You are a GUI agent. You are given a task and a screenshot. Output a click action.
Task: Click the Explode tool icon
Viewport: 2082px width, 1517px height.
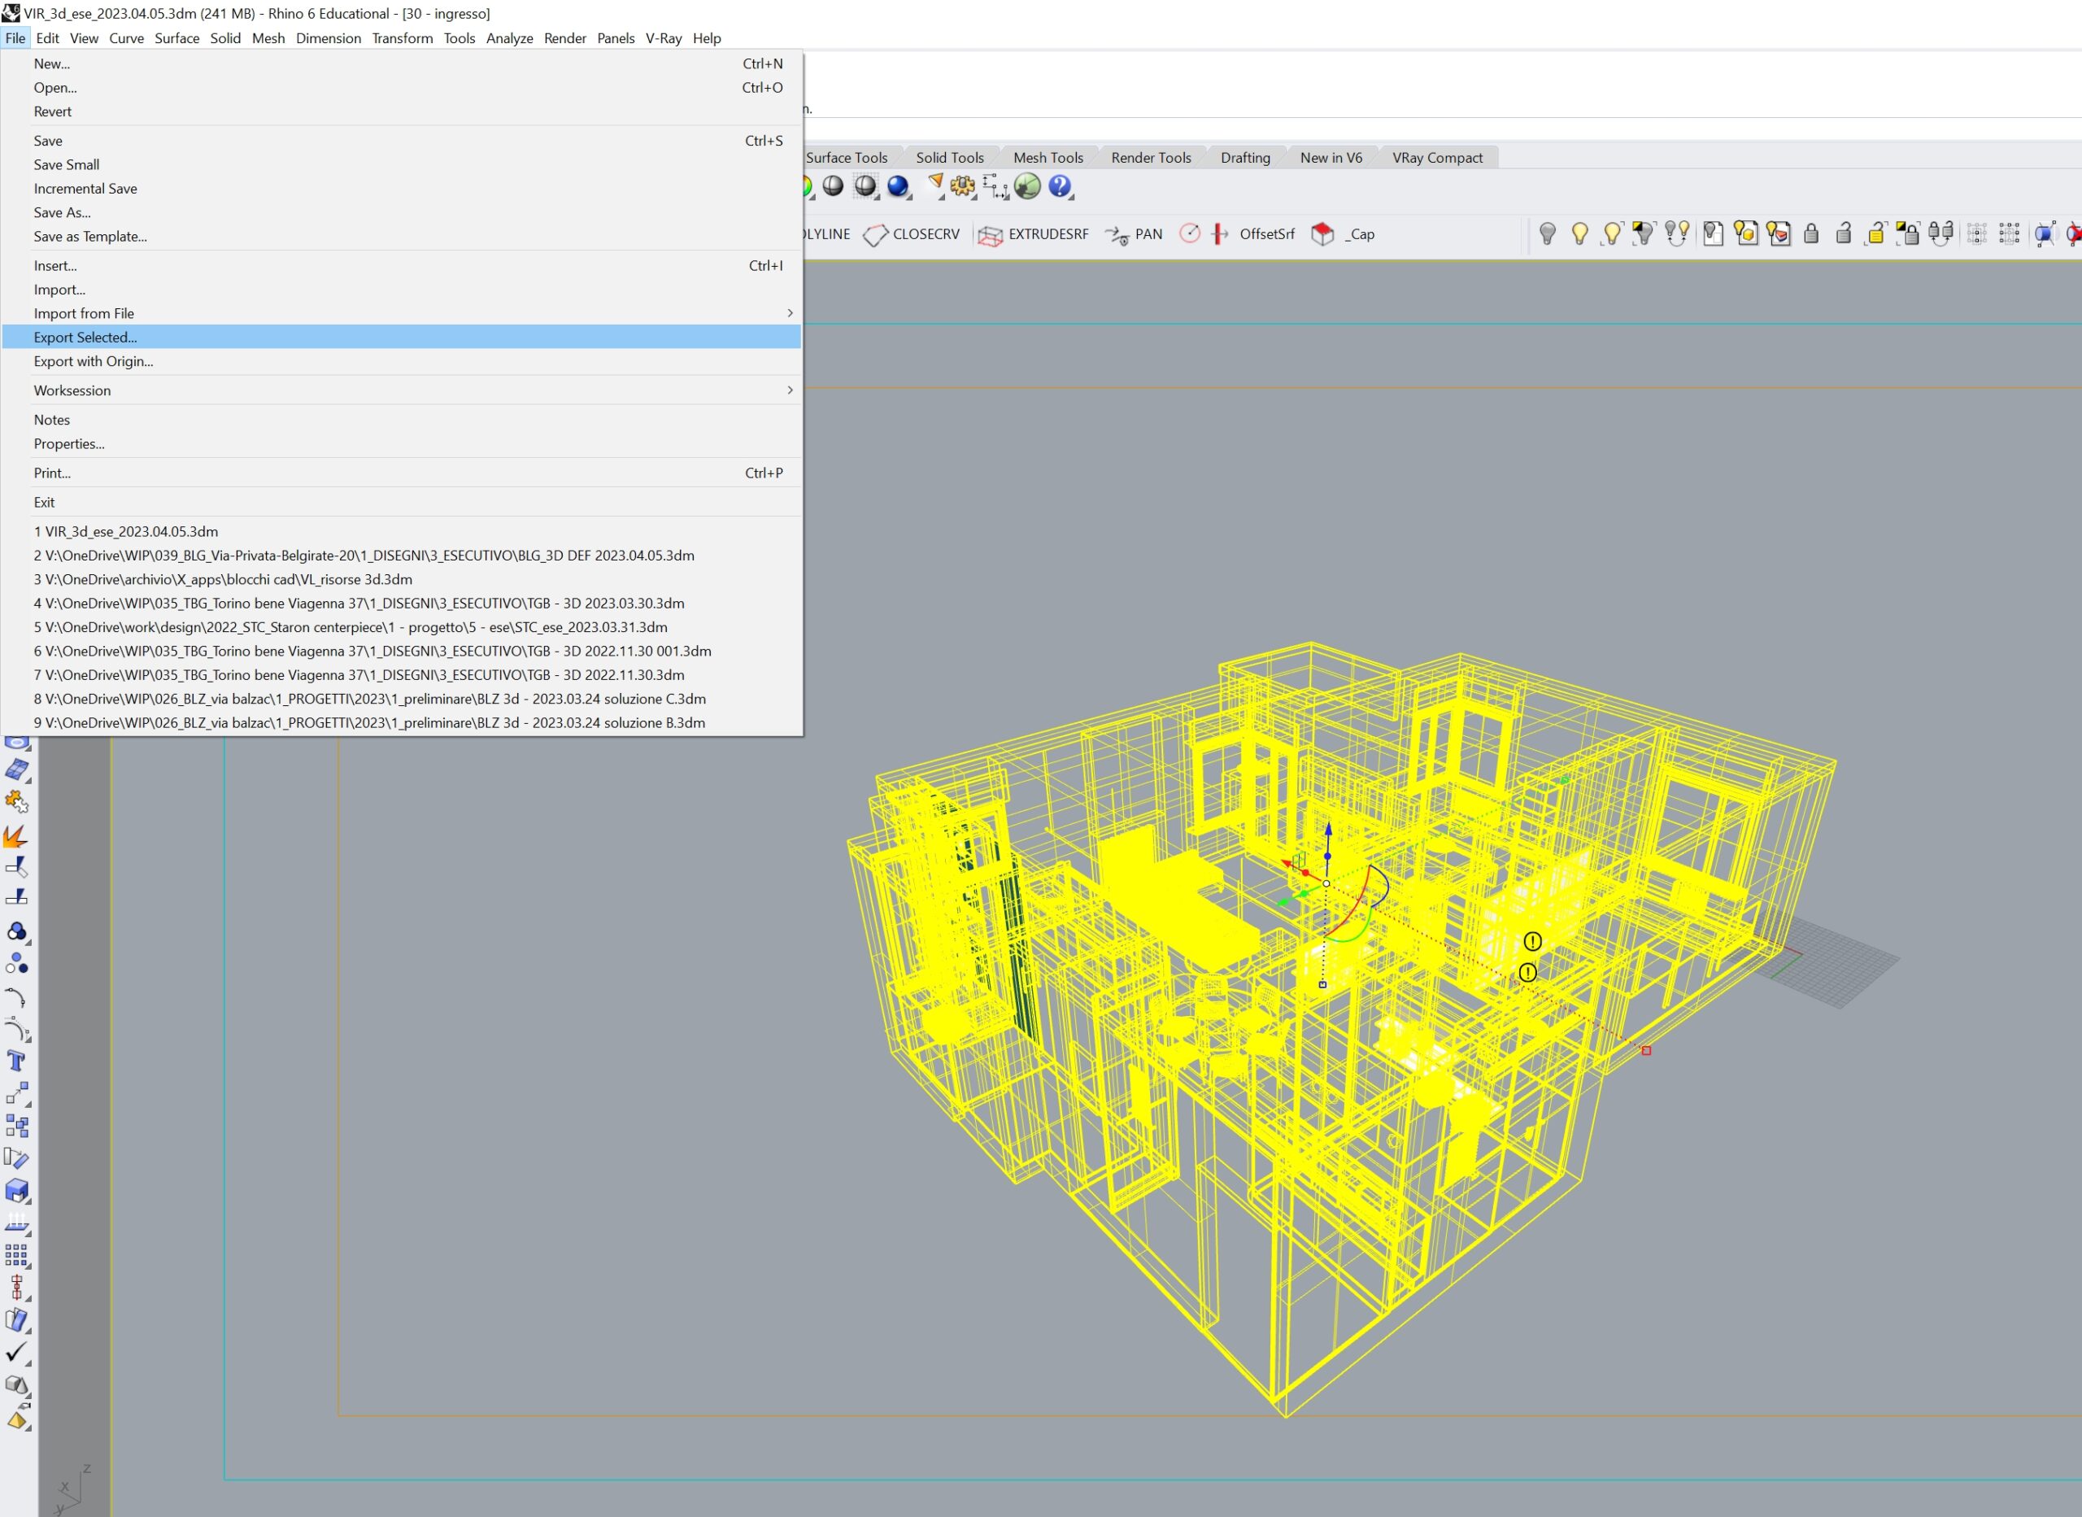pyautogui.click(x=15, y=835)
